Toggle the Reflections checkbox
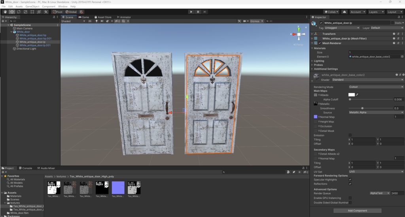 [350, 184]
